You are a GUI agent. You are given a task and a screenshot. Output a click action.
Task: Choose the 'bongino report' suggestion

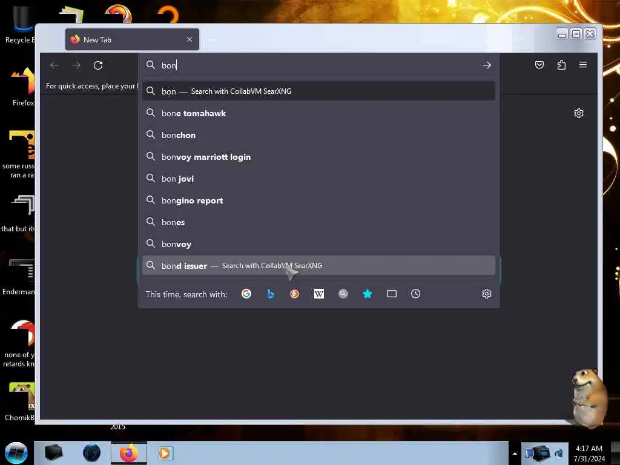[x=318, y=200]
